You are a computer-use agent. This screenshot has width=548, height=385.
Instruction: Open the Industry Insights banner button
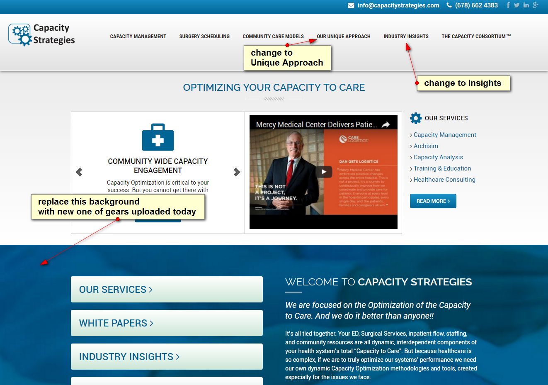tap(167, 357)
